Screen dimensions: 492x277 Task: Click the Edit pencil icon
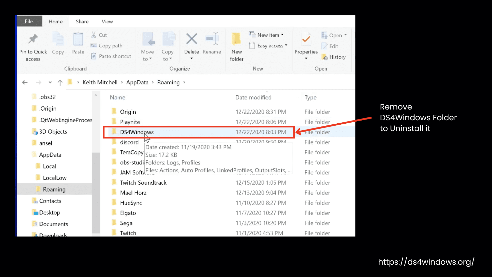coord(324,46)
